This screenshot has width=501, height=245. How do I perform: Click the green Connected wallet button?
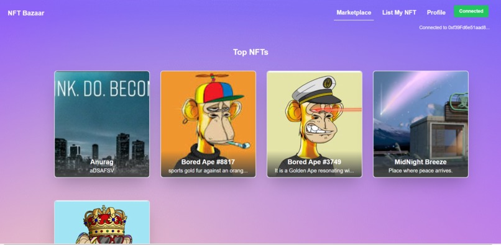(x=471, y=11)
